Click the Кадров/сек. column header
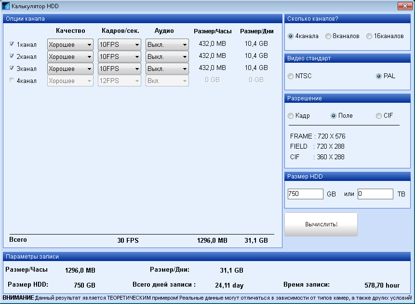Viewport: 415px width, 304px height. tap(120, 31)
